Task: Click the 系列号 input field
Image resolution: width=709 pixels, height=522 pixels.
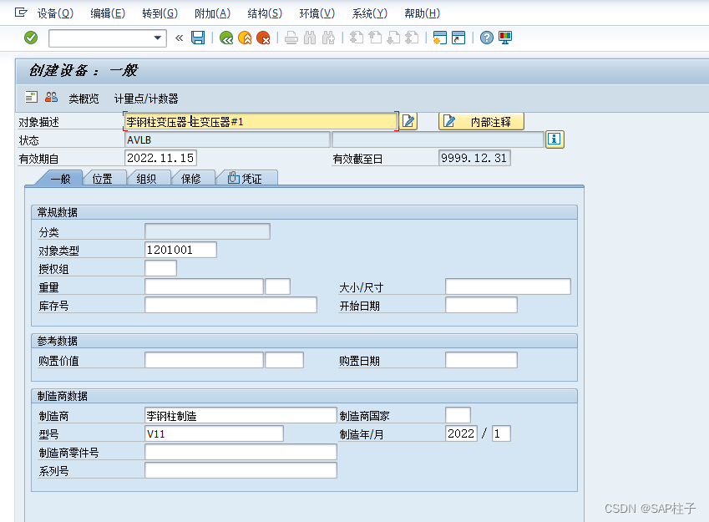Action: coord(241,470)
